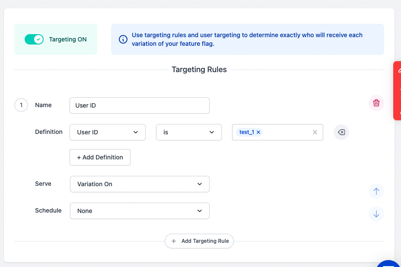Move the rule up with the up arrow
The width and height of the screenshot is (401, 267).
coord(376,191)
